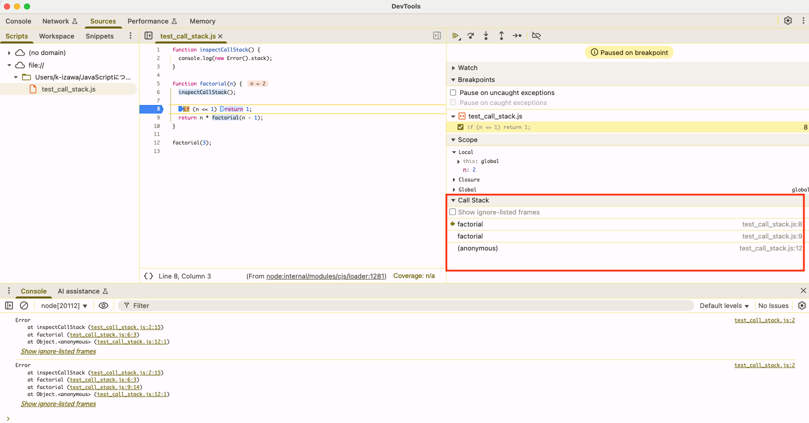
Task: Open DevTools three-dot customize menu
Action: [x=803, y=20]
